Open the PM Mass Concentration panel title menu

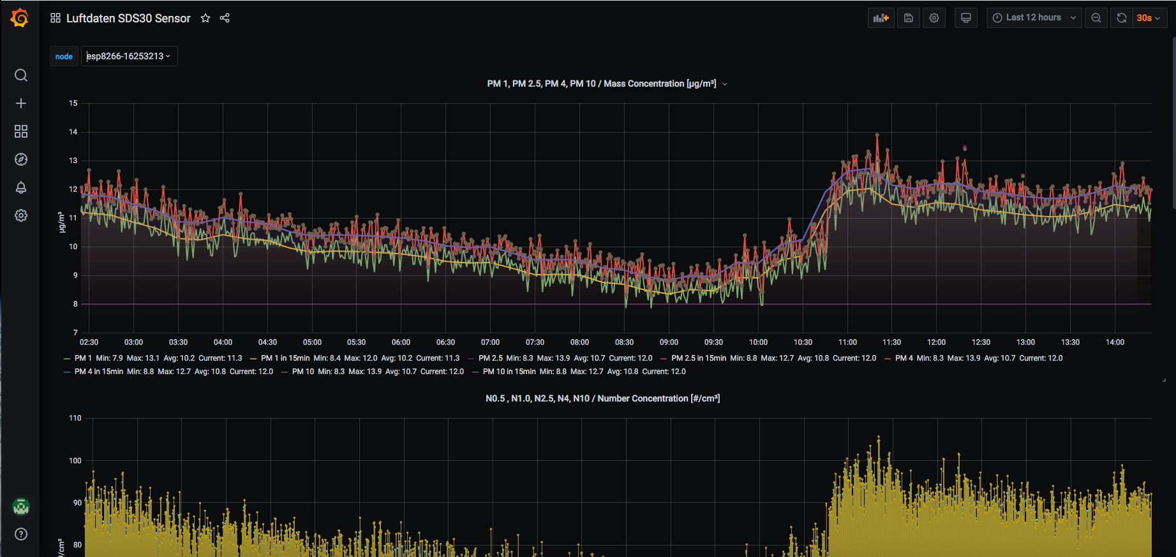pos(601,83)
